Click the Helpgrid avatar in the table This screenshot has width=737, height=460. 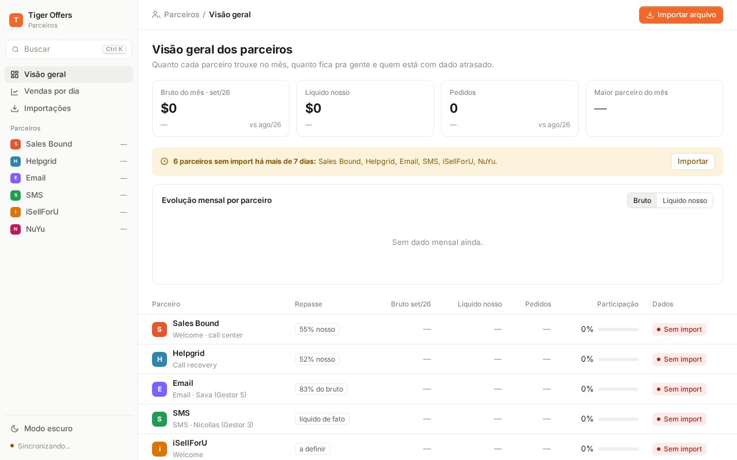159,359
